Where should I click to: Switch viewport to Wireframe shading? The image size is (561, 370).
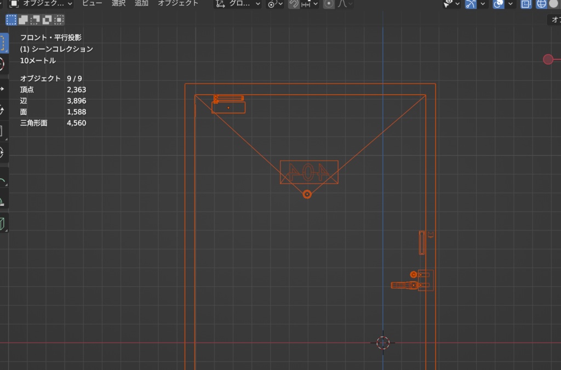[x=542, y=4]
